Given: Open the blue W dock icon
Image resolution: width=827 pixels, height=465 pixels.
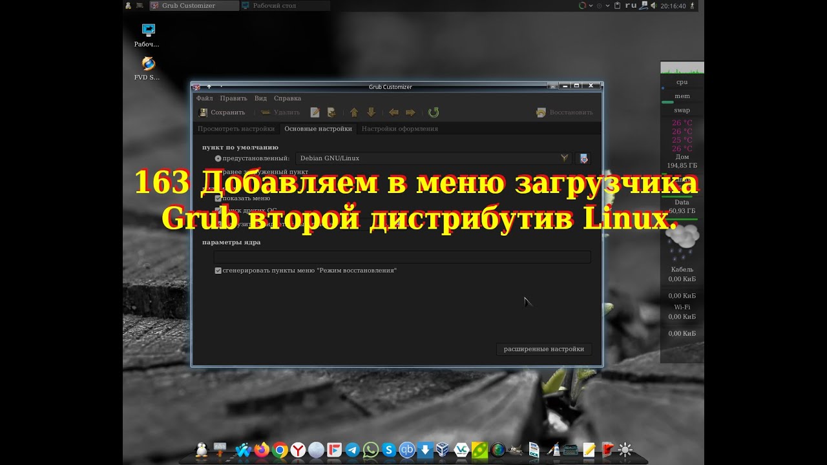Looking at the screenshot, I should point(243,450).
